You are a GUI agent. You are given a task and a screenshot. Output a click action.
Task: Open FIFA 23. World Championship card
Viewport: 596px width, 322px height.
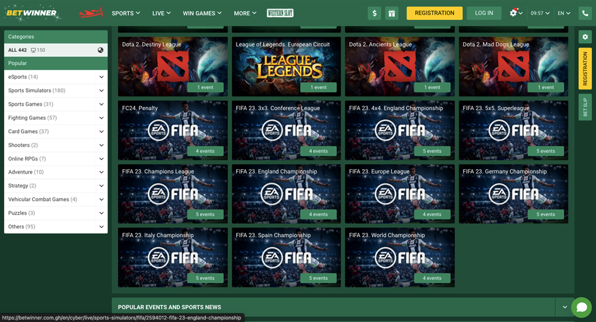pos(400,257)
